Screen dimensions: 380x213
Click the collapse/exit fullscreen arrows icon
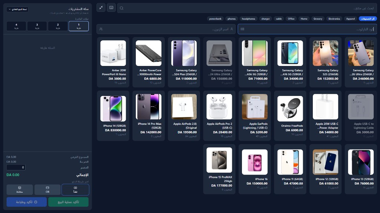point(101,8)
